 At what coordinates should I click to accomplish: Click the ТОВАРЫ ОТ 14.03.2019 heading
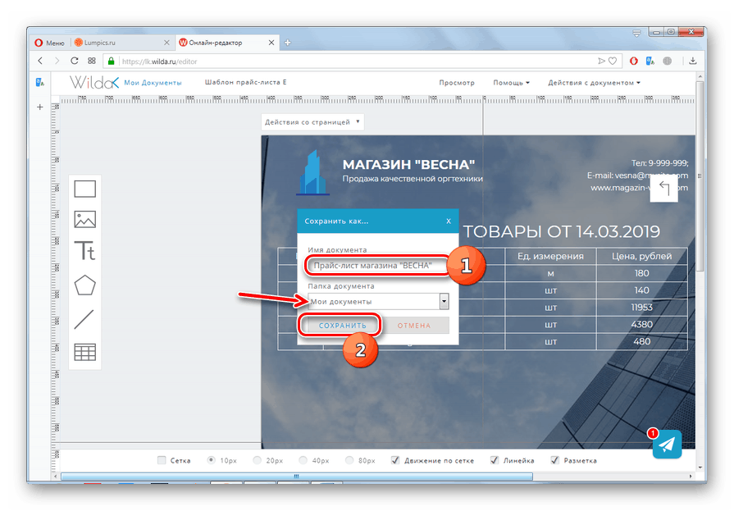pyautogui.click(x=561, y=231)
